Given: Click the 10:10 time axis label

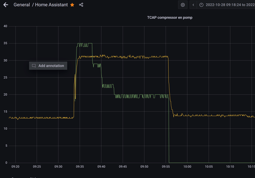Looking at the screenshot, I should point(230,167).
